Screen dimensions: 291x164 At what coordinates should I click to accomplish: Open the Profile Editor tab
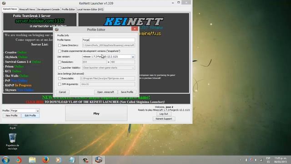68,9
